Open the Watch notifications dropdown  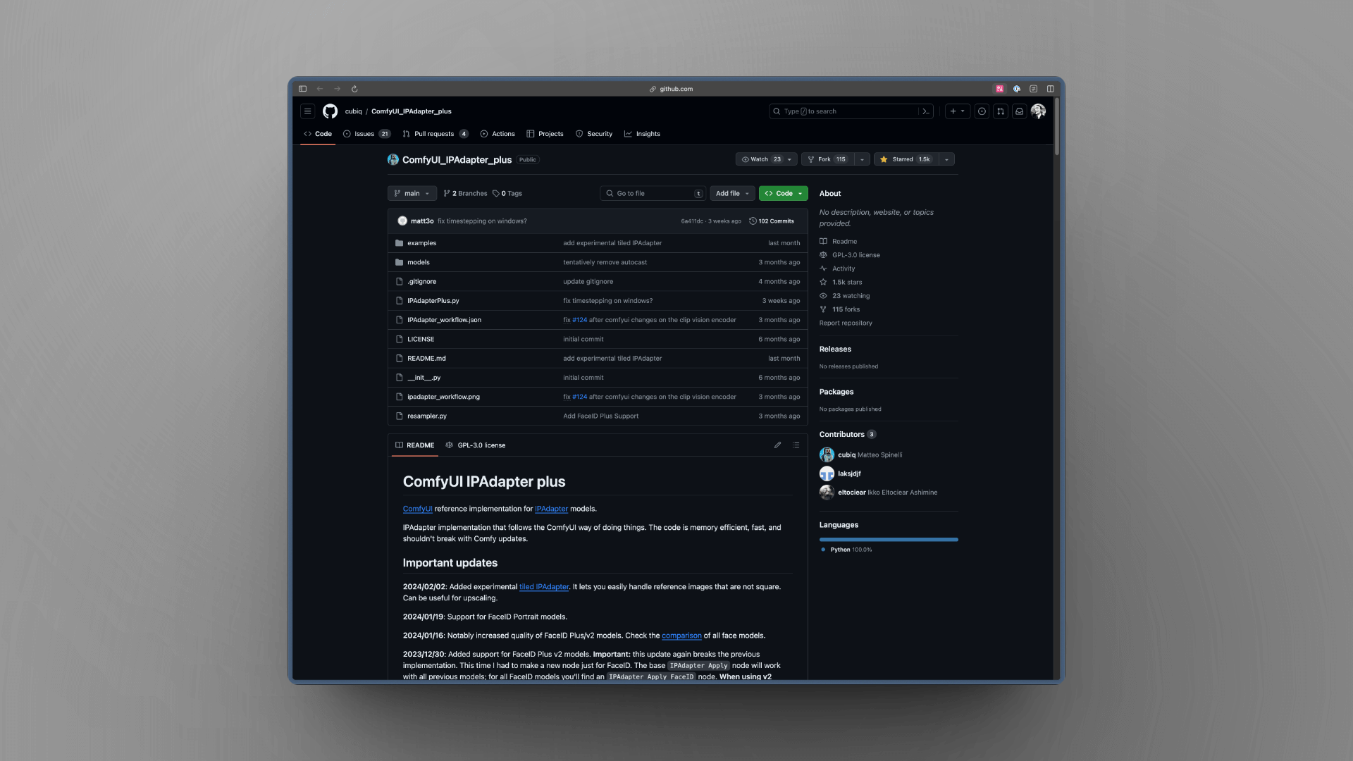click(x=766, y=159)
